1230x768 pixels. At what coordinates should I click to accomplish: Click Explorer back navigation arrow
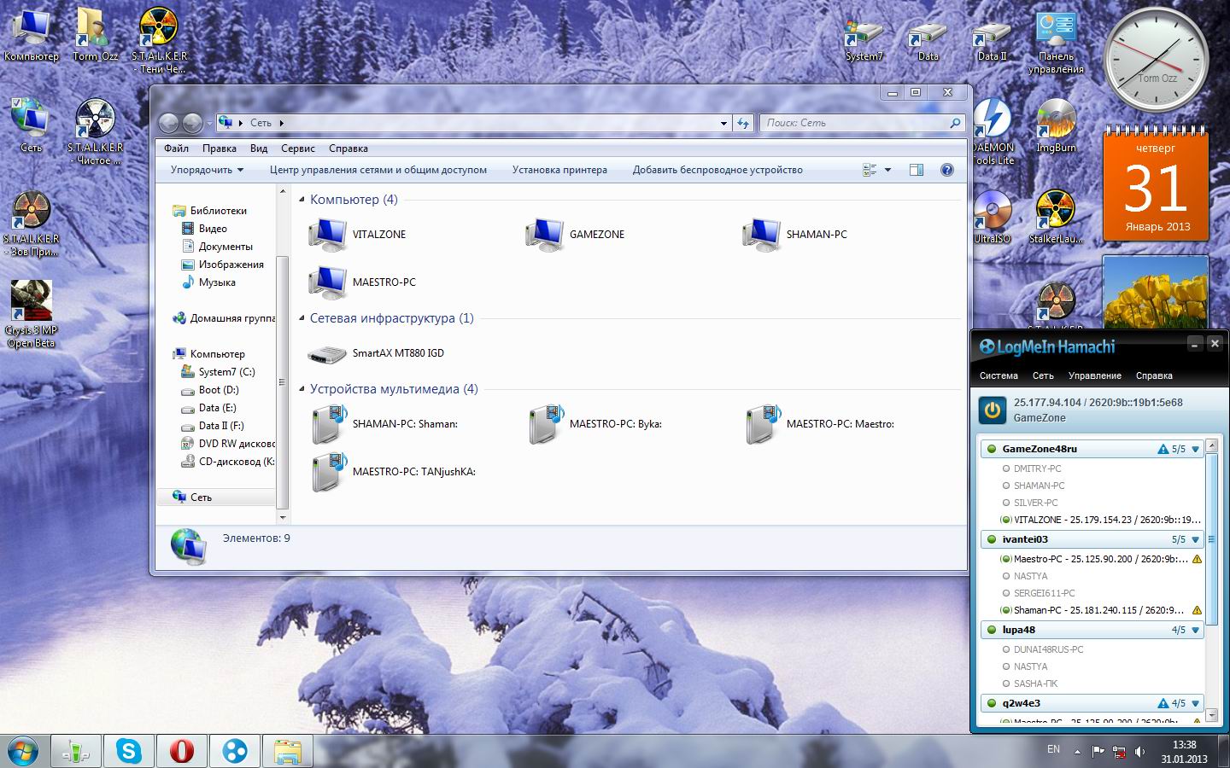coord(168,124)
